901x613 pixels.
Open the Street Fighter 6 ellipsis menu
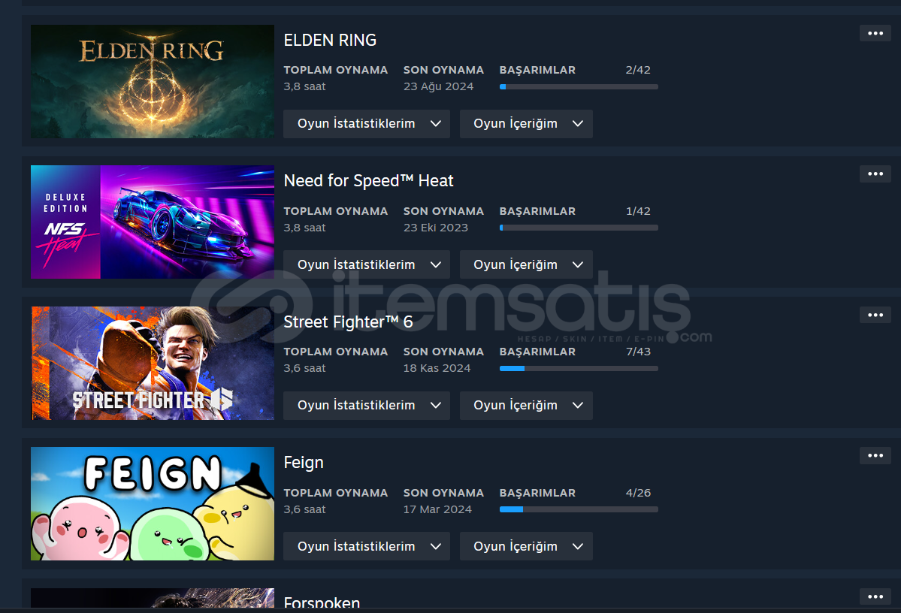point(875,315)
